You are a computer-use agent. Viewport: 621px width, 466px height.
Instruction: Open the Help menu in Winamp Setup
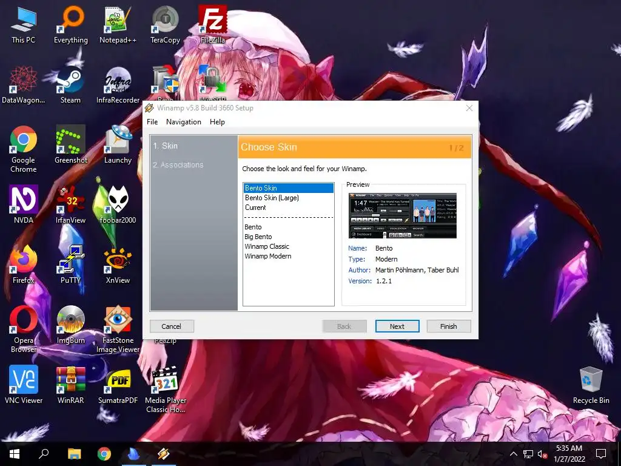point(217,122)
